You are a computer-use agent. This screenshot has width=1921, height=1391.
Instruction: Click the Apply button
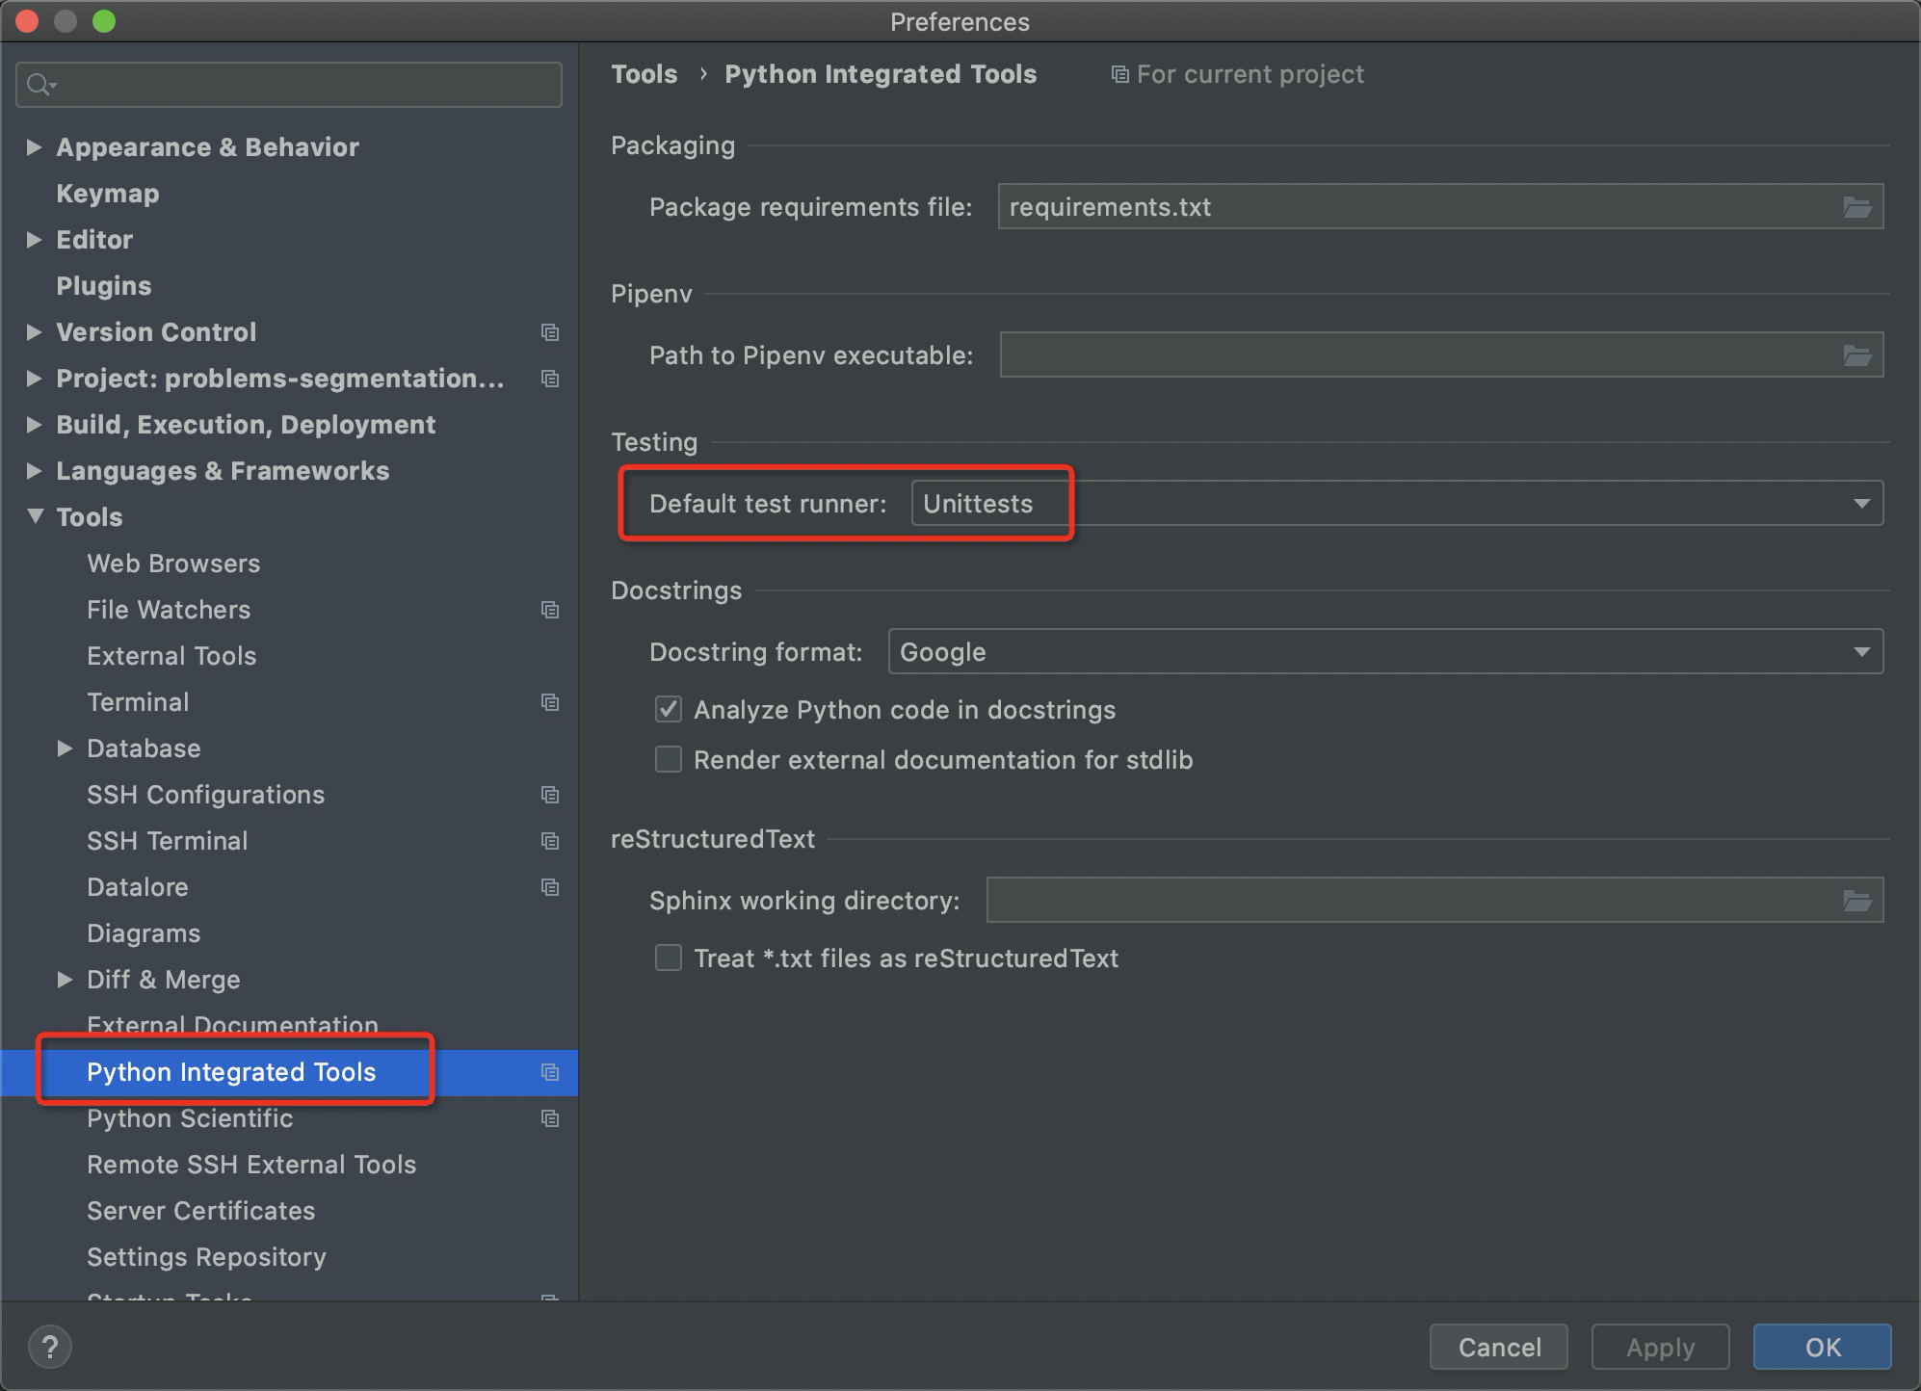pos(1659,1347)
